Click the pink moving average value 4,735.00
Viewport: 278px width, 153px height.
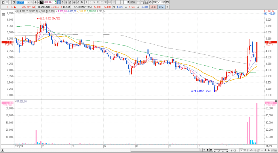click(x=62, y=11)
